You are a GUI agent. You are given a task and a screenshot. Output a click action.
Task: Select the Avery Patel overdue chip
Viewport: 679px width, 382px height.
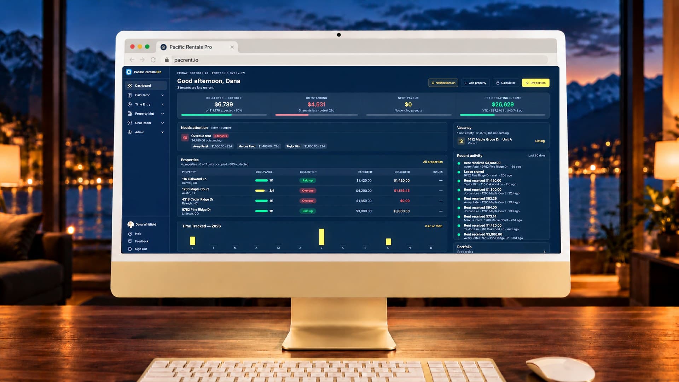(x=213, y=146)
